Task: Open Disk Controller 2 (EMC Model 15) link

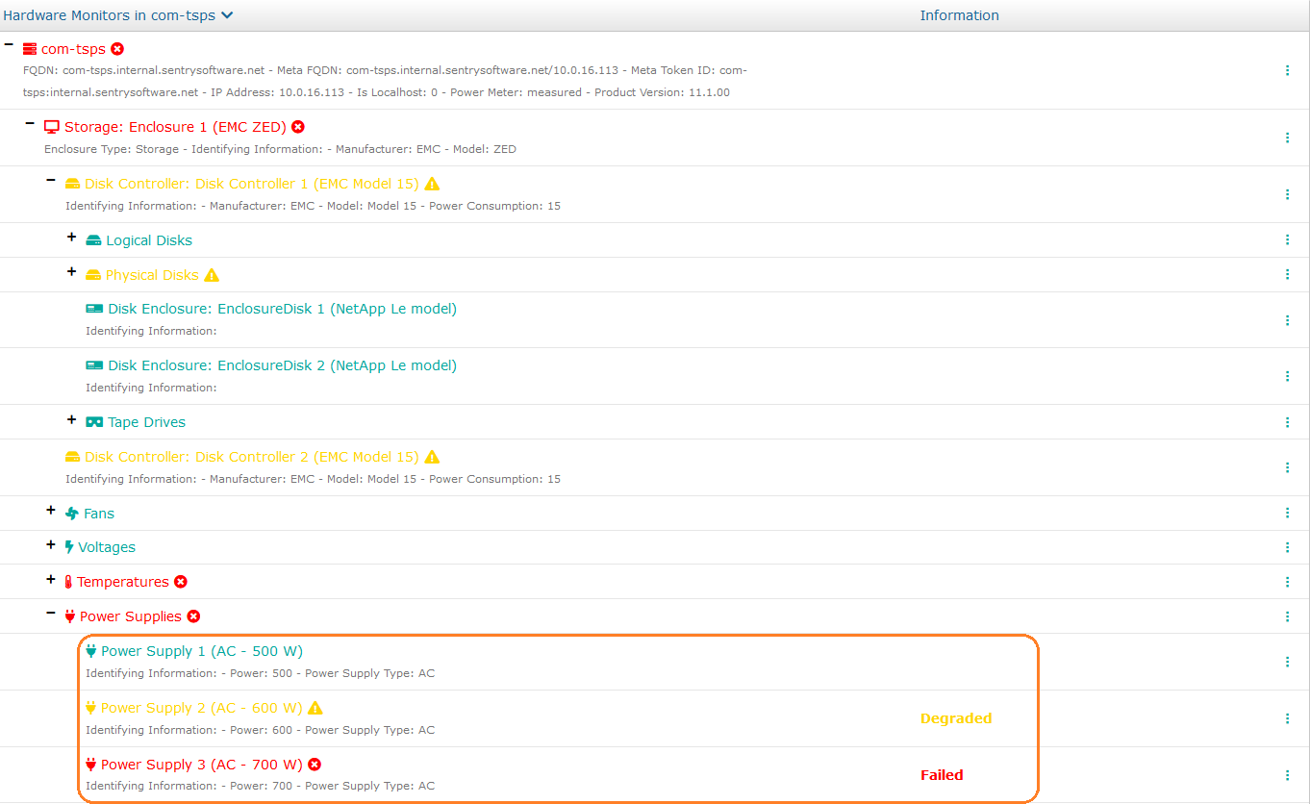Action: (x=251, y=457)
